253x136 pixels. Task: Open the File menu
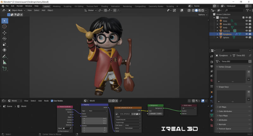(x=7, y=6)
